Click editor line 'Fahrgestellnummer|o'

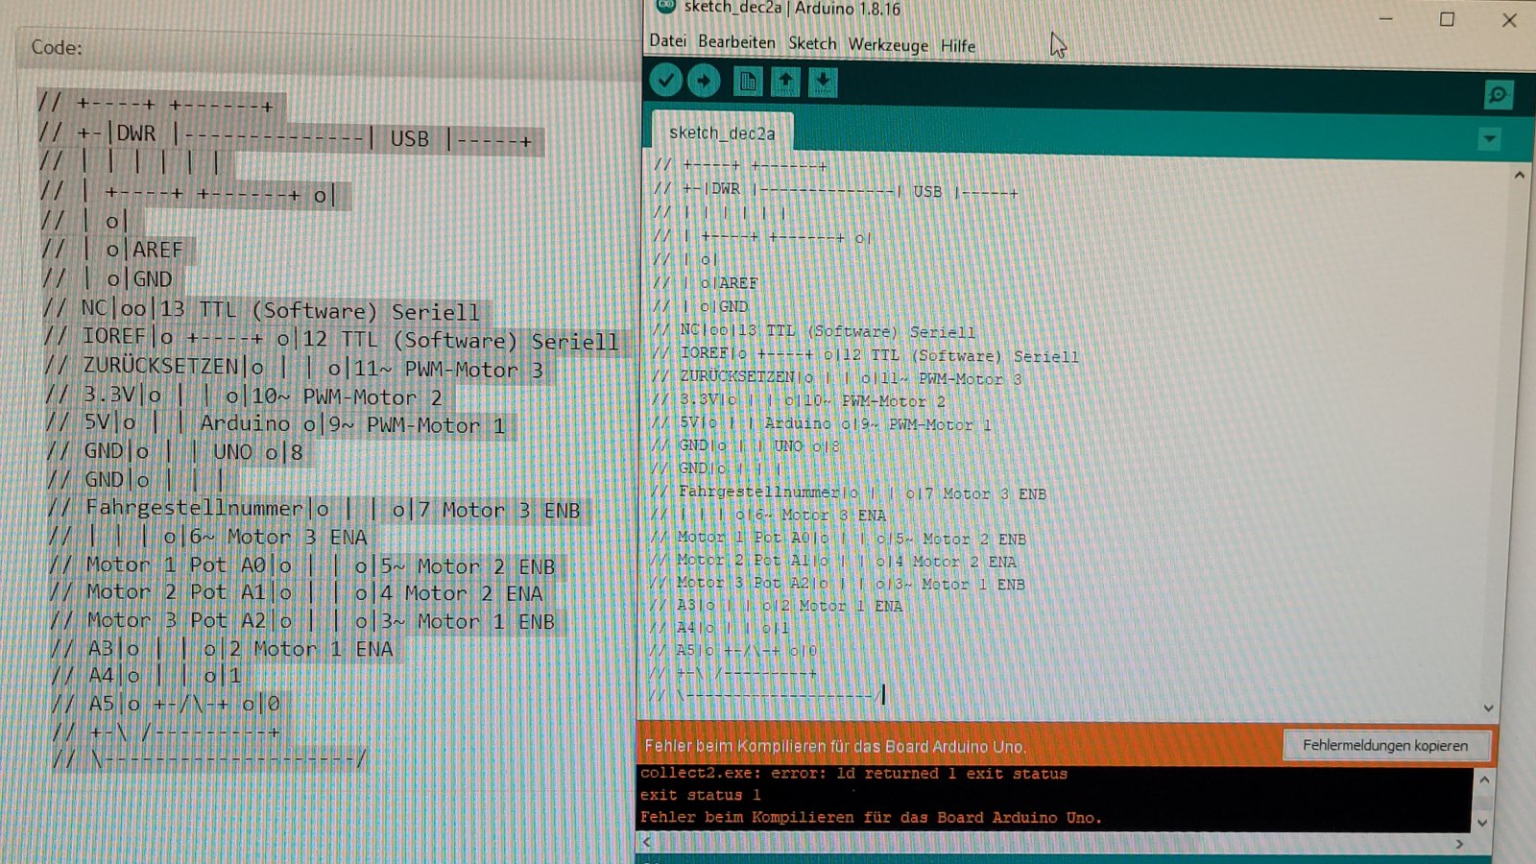pyautogui.click(x=849, y=492)
